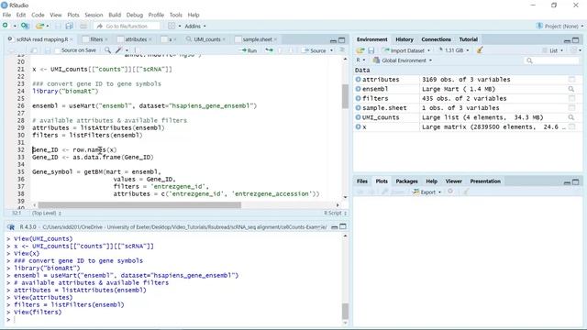Click the Re-run previous code region icon
This screenshot has height=330, width=587.
(x=269, y=50)
